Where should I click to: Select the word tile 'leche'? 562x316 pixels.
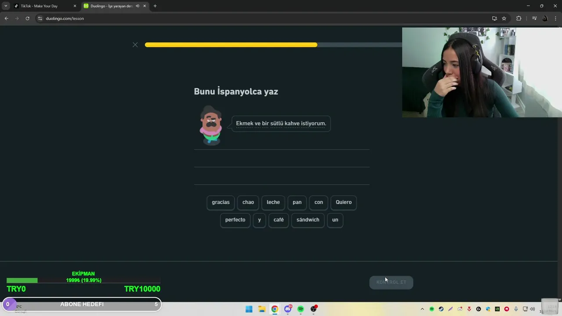(273, 202)
